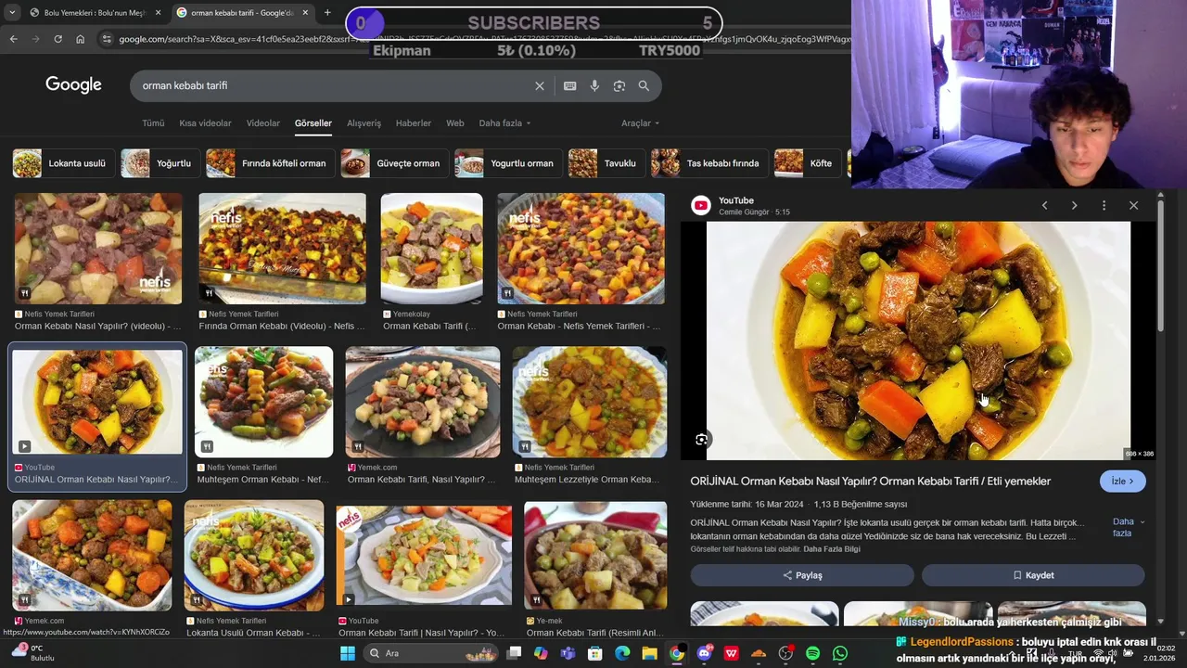Go to the previous image in preview panel
Screen dimensions: 1187x668
[x=1044, y=205]
